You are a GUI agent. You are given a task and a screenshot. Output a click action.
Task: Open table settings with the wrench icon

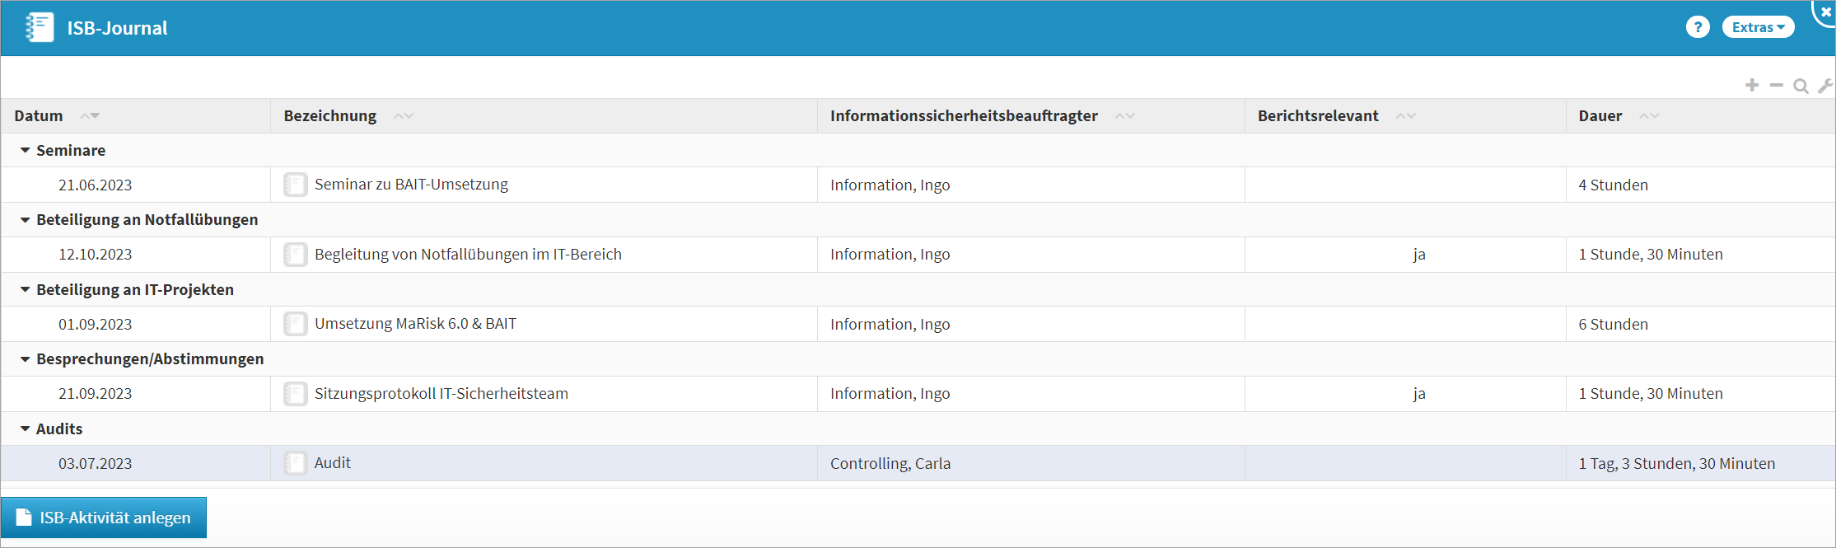(x=1825, y=86)
